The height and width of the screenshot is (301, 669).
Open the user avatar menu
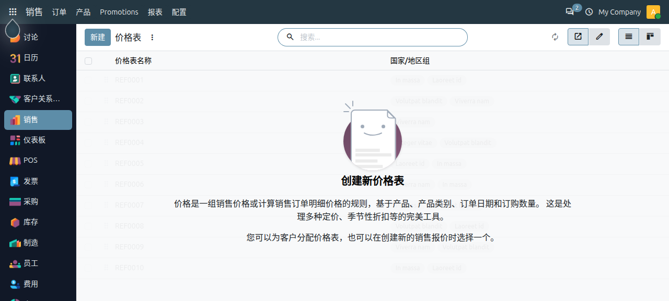[653, 11]
